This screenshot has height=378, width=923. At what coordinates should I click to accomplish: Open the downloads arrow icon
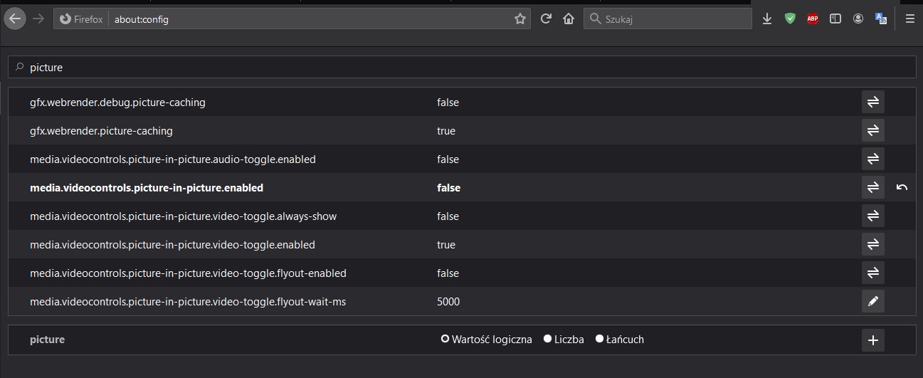767,19
